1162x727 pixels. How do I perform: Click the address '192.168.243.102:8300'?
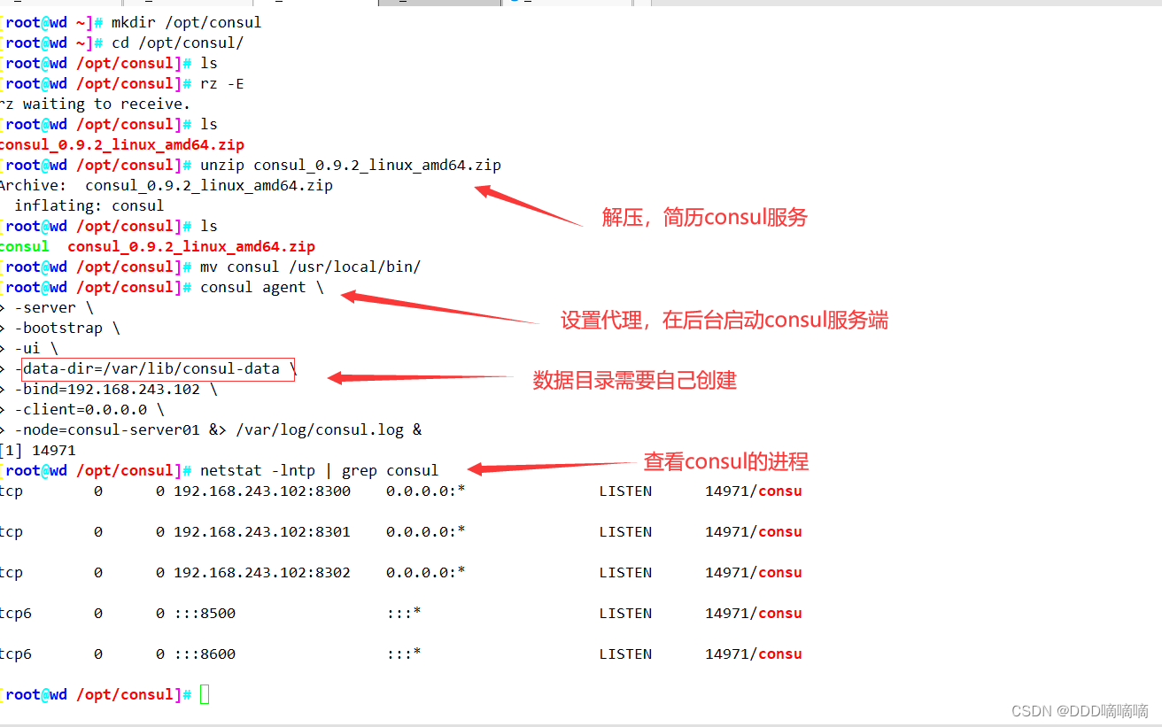tap(262, 491)
